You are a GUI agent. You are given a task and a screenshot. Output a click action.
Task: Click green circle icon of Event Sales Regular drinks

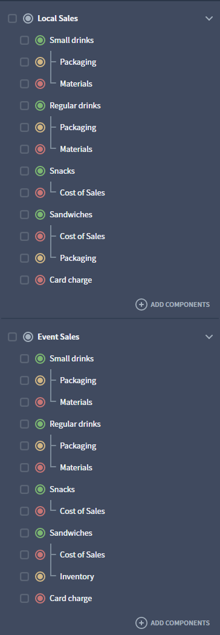click(x=40, y=424)
